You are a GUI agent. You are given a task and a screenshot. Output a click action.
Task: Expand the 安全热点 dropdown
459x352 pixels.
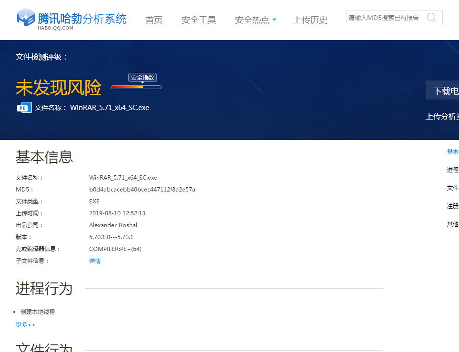pos(252,20)
